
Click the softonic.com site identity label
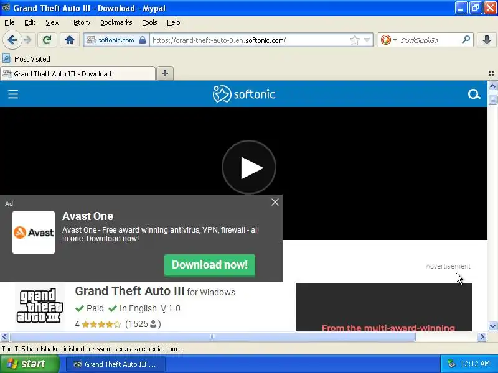click(116, 40)
